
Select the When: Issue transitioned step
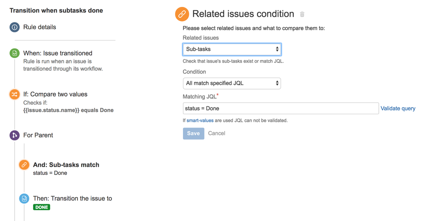coord(58,53)
